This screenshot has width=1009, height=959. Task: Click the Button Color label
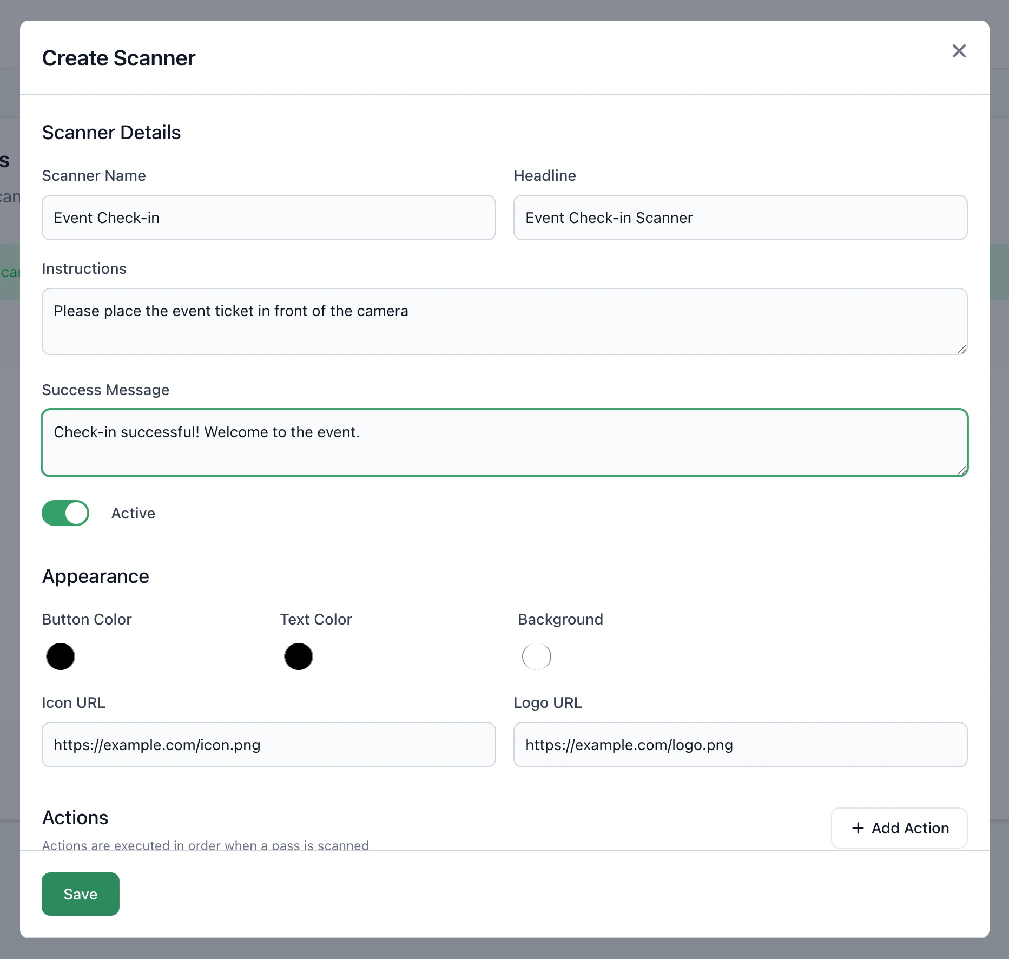point(87,619)
